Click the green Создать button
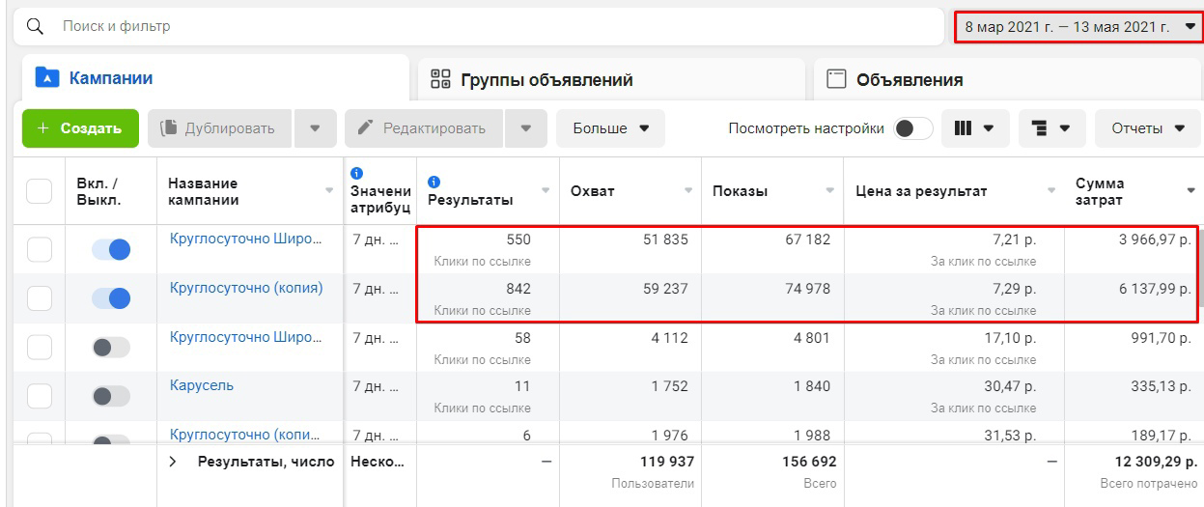Screen dimensions: 1204x507 click(80, 128)
